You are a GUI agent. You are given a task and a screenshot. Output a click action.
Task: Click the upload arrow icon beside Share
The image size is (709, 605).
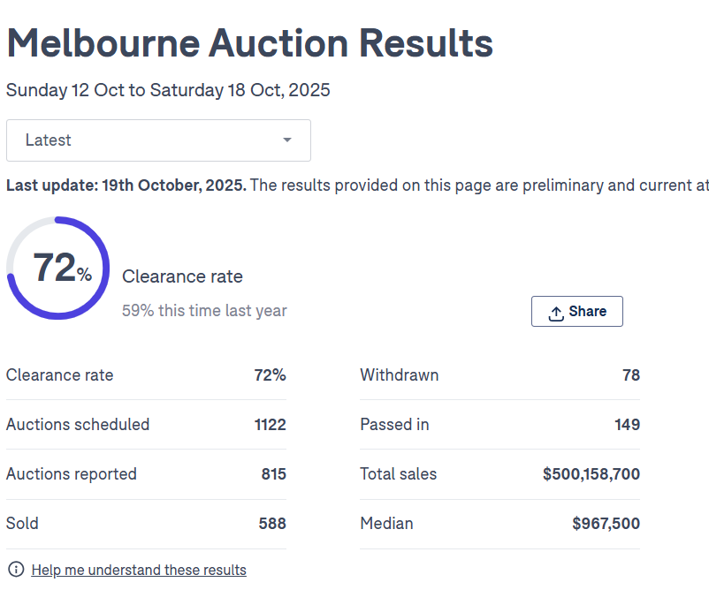click(x=556, y=313)
